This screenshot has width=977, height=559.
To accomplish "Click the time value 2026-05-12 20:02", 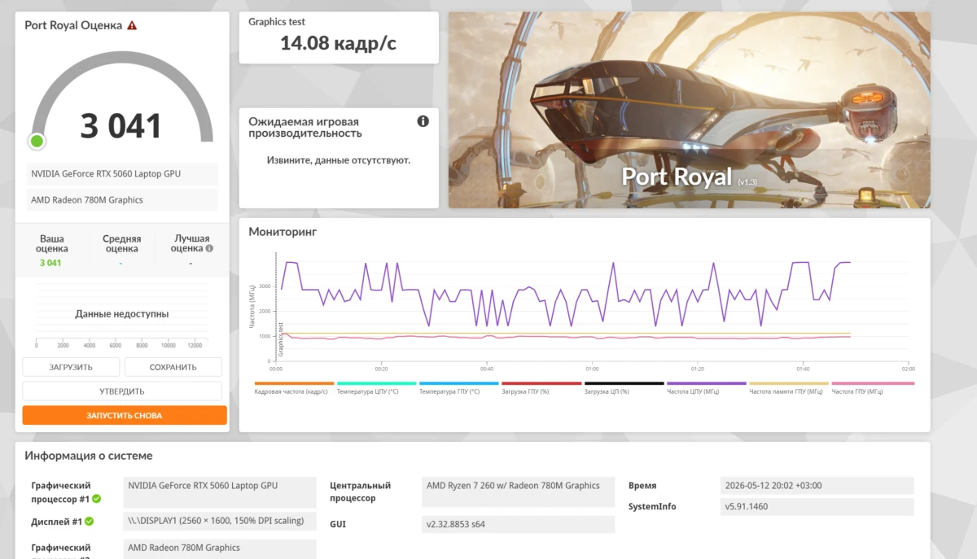I will click(x=817, y=486).
